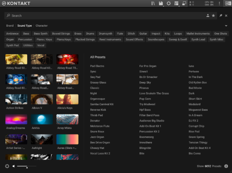The height and width of the screenshot is (173, 232).
Task: Click the minimize view windows icon
Action: click(184, 3)
